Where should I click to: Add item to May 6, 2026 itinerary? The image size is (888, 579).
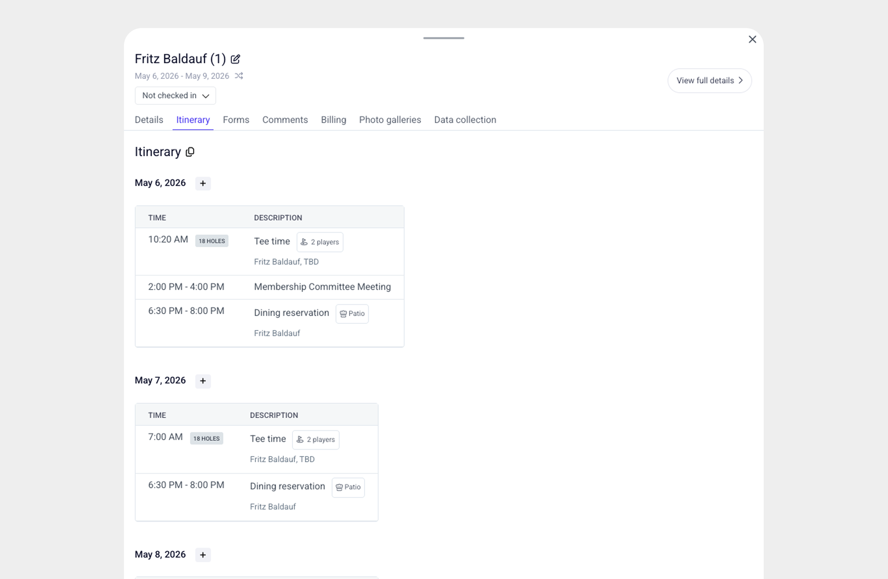(202, 183)
